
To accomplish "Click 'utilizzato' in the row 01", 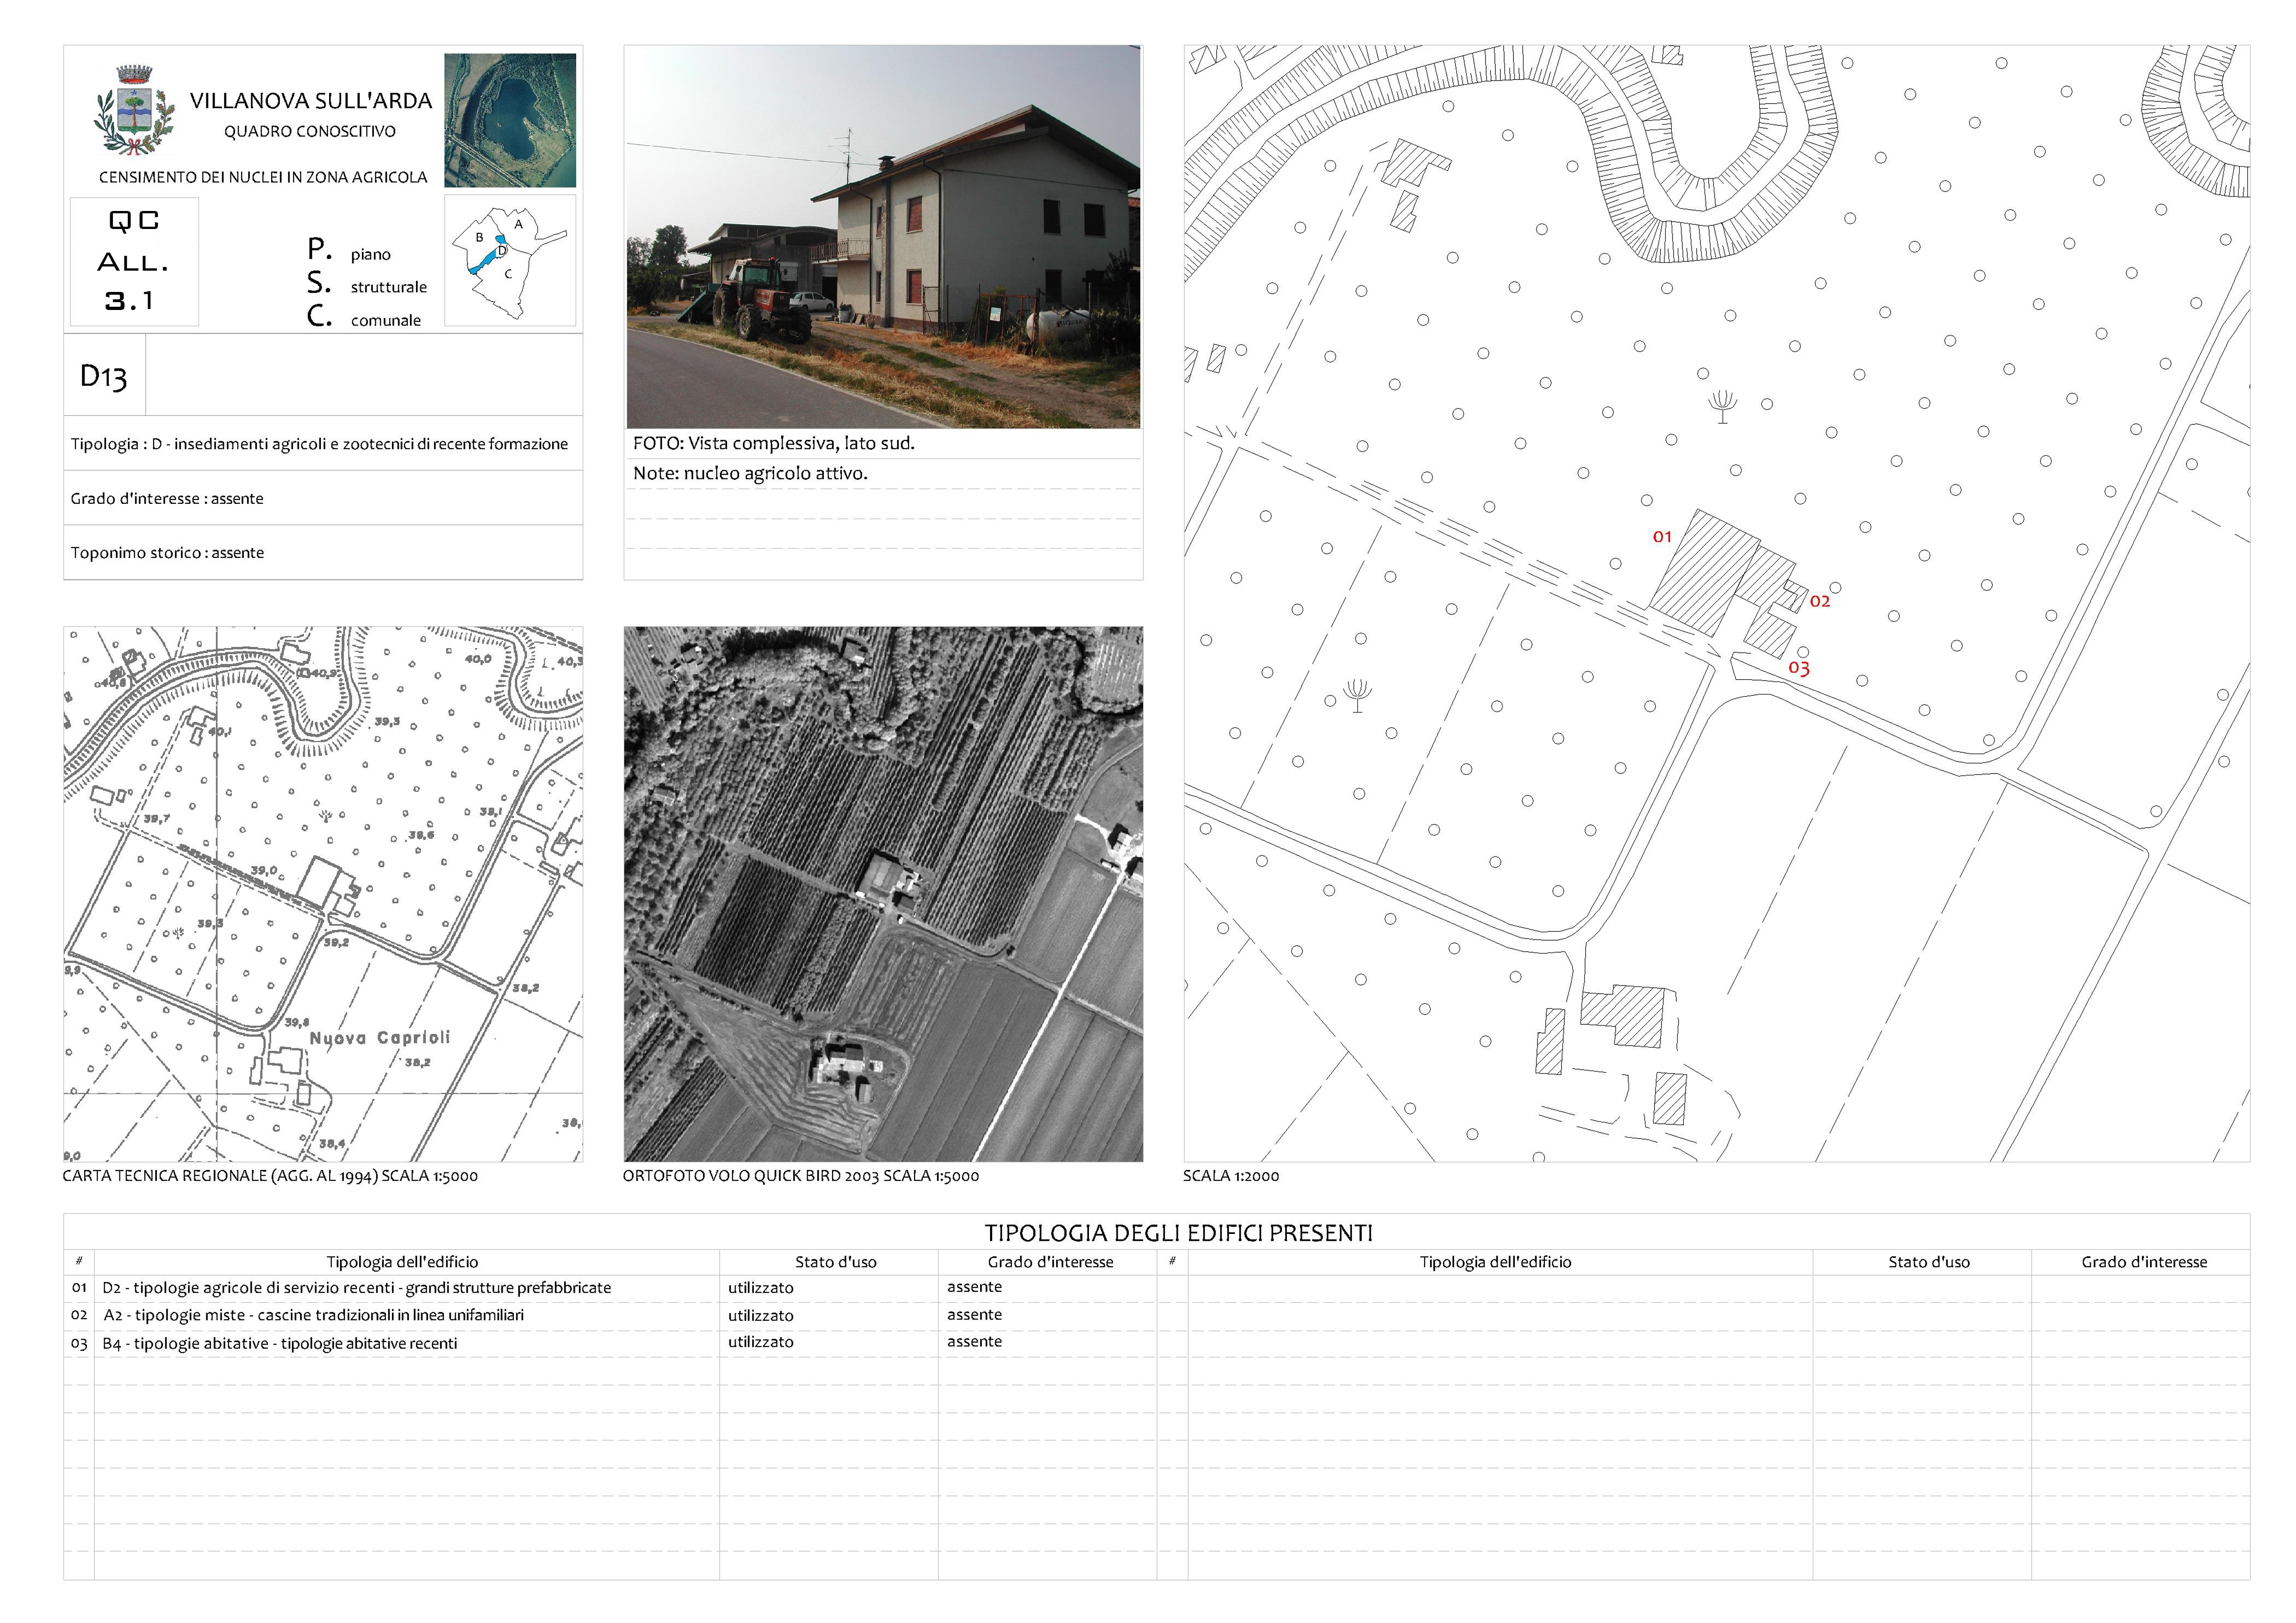I will (x=760, y=1287).
